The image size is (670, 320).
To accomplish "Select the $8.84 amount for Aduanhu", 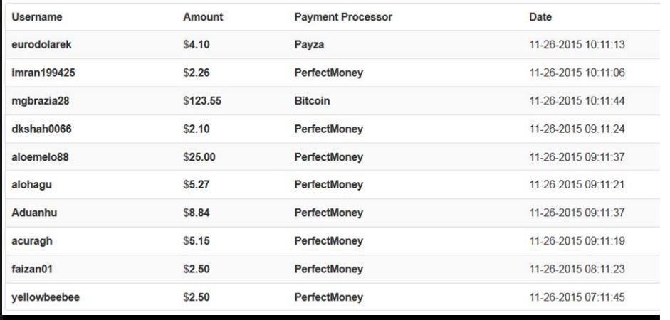I will point(196,213).
